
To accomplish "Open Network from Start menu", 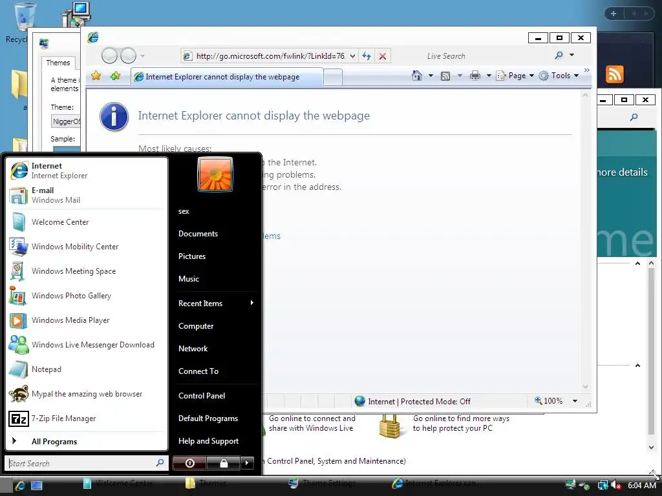I will point(215,348).
